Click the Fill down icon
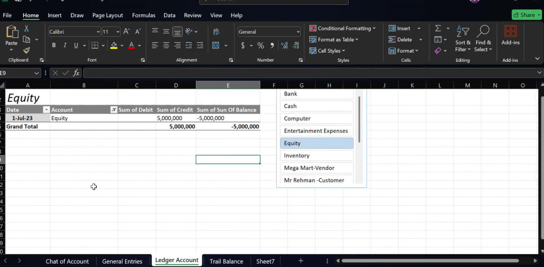 (438, 40)
